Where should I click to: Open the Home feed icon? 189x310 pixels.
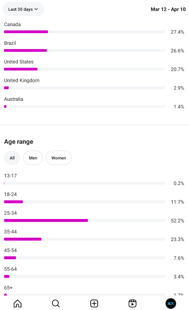[x=18, y=303]
